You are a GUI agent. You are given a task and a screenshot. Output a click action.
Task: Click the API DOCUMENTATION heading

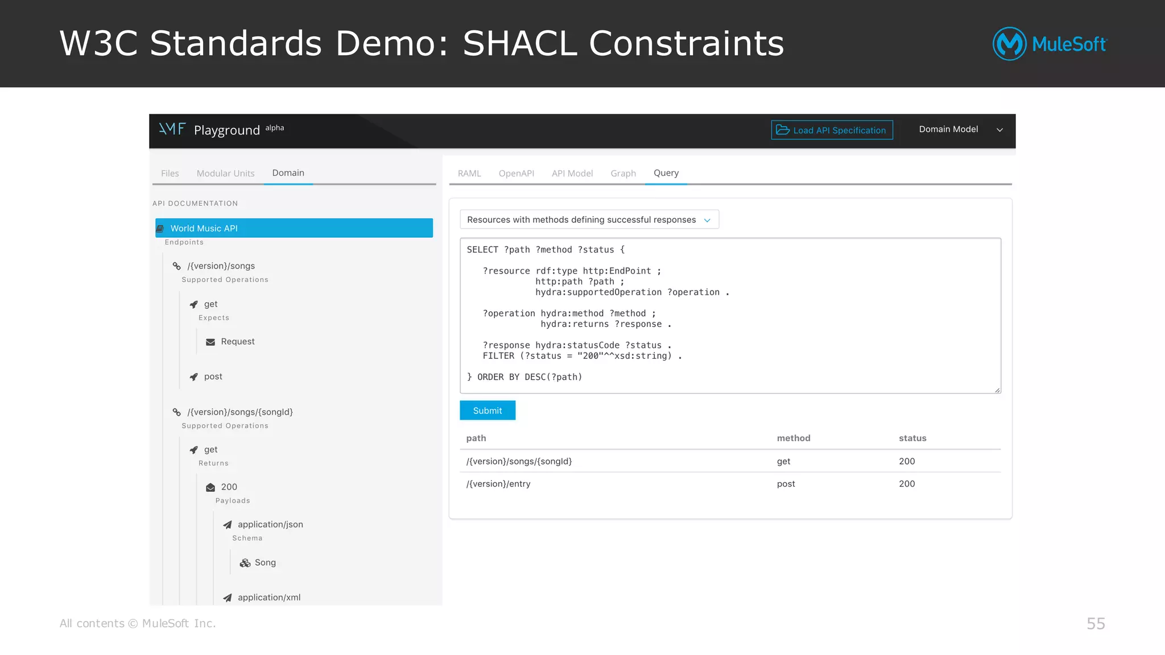pos(195,204)
